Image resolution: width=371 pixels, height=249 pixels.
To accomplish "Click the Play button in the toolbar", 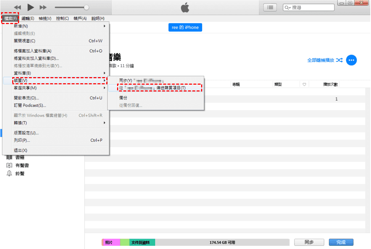I will pos(31,7).
